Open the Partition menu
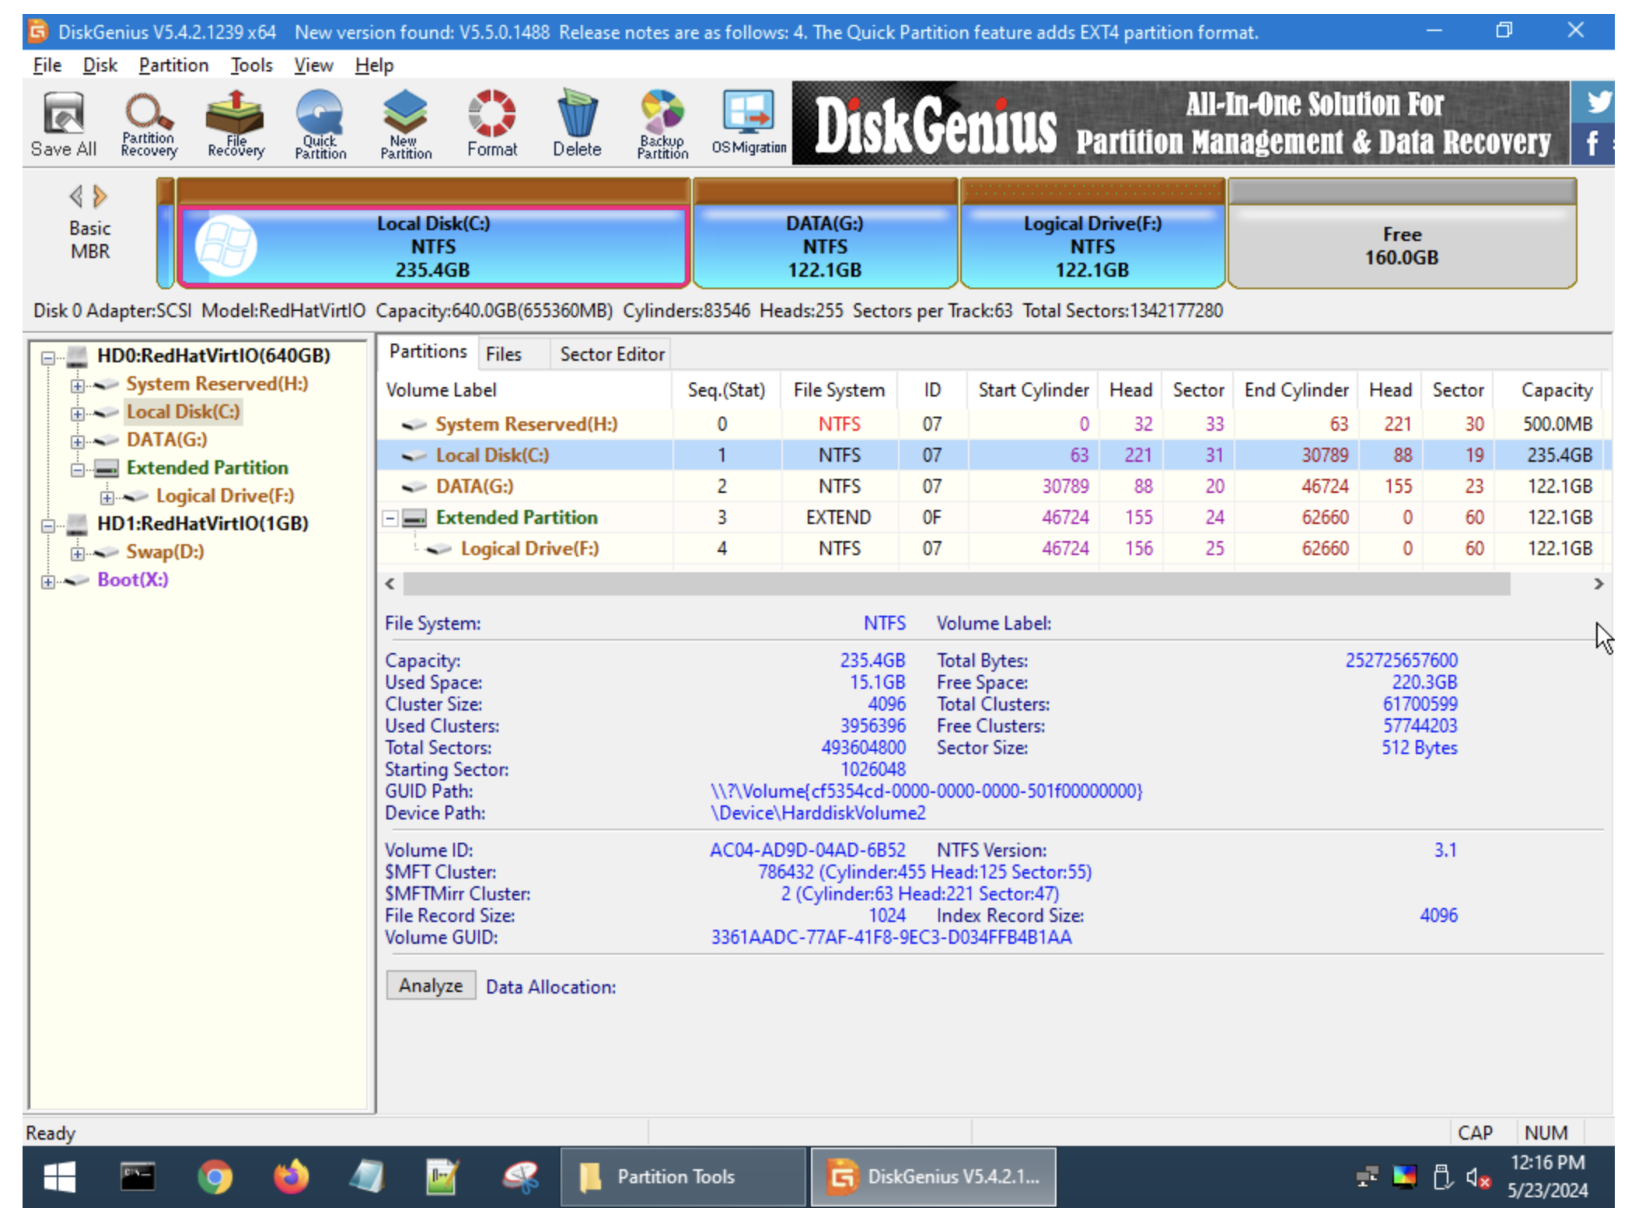The height and width of the screenshot is (1219, 1628). tap(173, 65)
